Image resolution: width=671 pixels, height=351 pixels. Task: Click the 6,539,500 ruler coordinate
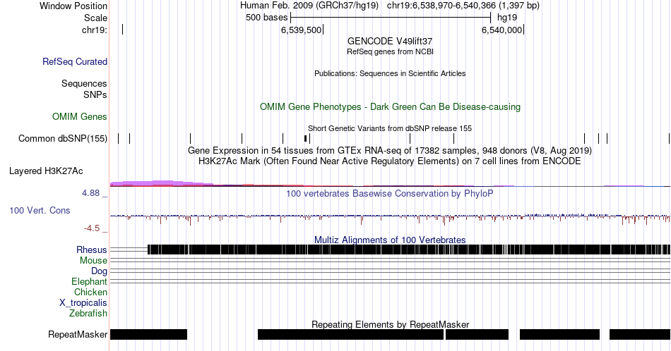tap(301, 30)
